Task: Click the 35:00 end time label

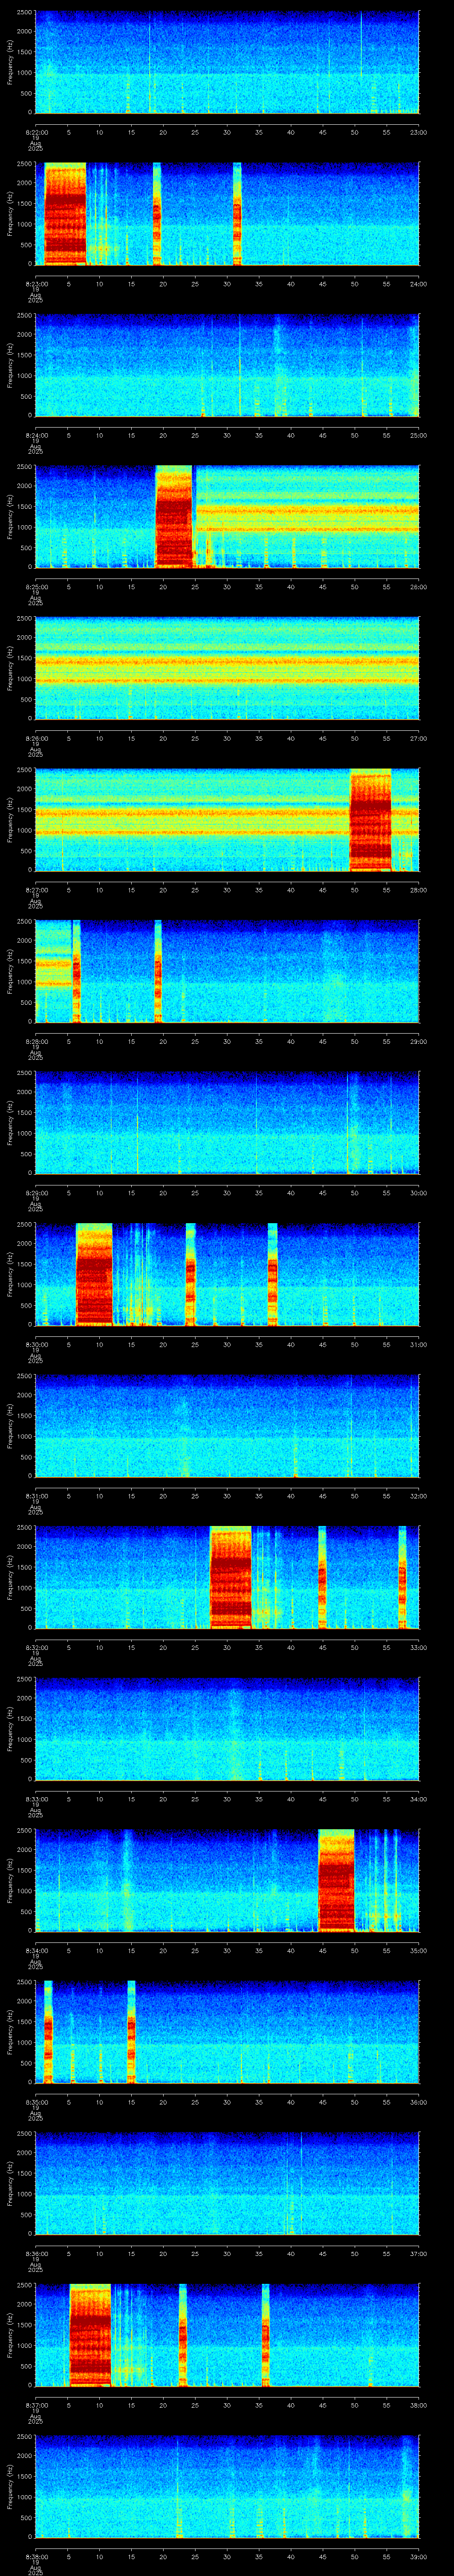Action: (418, 1950)
